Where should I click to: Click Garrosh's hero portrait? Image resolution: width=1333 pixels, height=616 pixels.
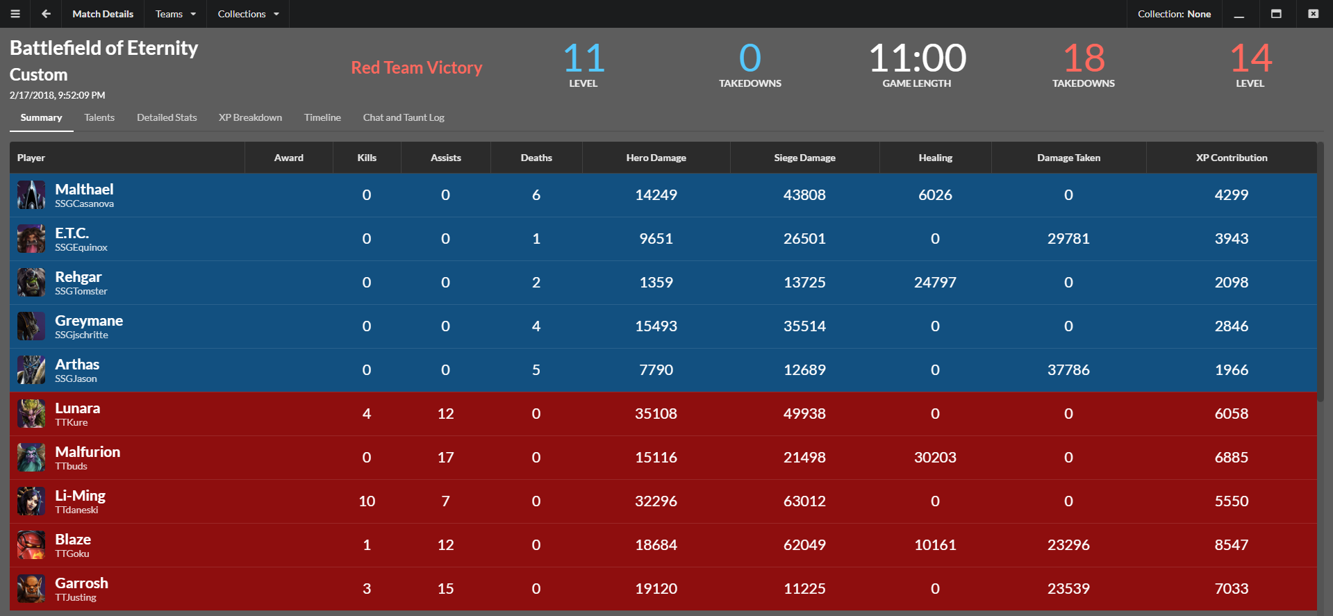pyautogui.click(x=31, y=589)
